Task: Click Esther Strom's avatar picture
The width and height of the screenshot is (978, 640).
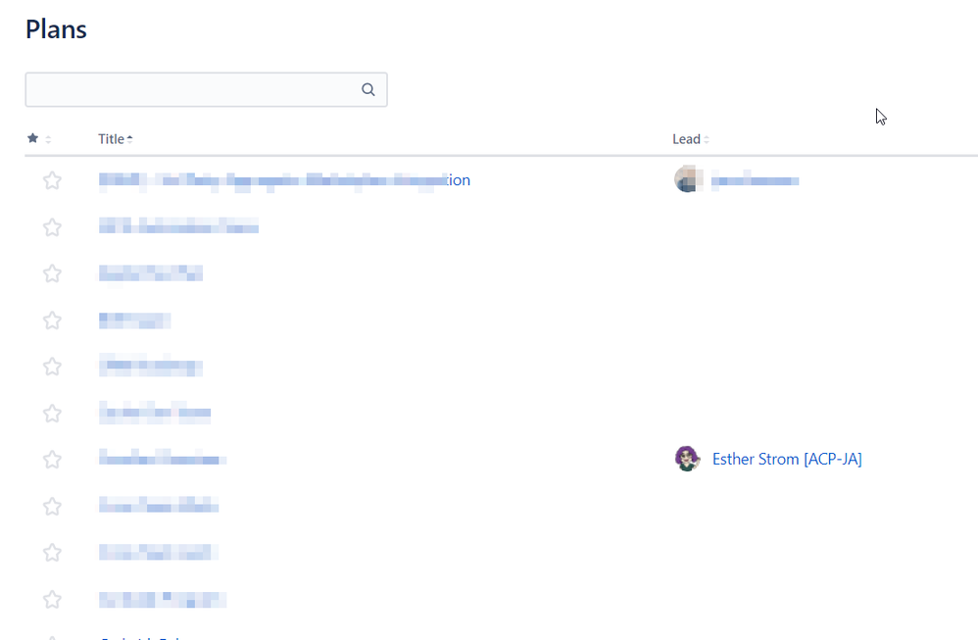Action: [x=687, y=459]
